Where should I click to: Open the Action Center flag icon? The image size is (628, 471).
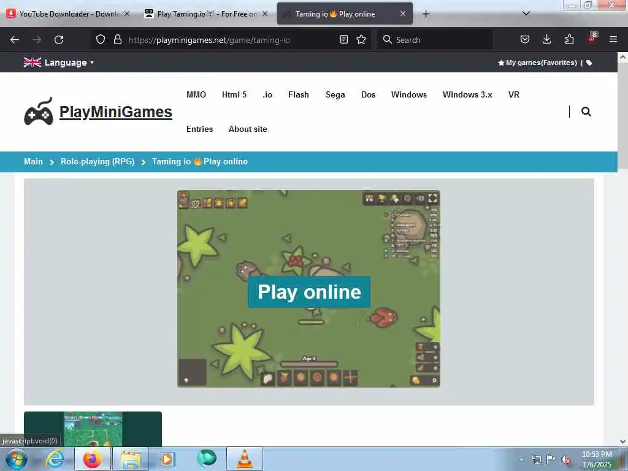[x=551, y=459]
